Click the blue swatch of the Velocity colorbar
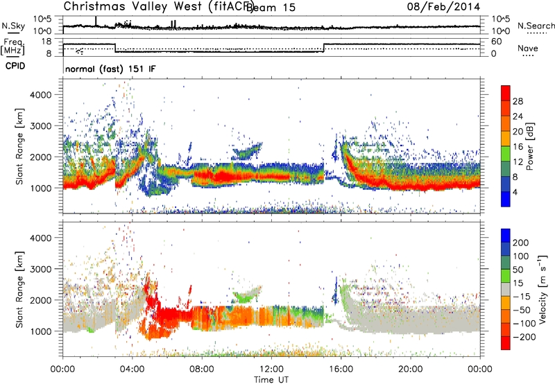Image resolution: width=555 pixels, height=384 pixels. [506, 236]
